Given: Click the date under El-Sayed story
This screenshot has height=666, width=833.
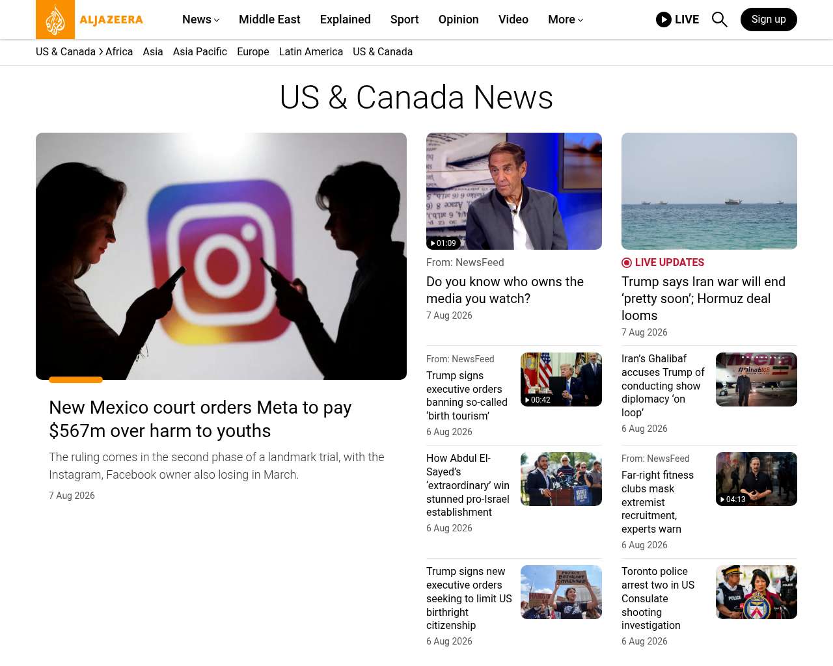Looking at the screenshot, I should point(449,528).
